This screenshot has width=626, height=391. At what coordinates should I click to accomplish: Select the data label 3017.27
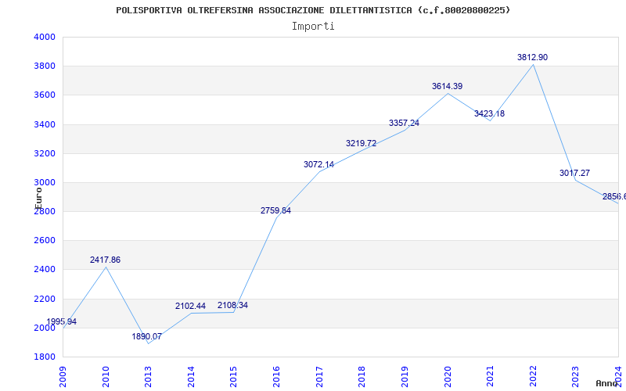(x=574, y=173)
